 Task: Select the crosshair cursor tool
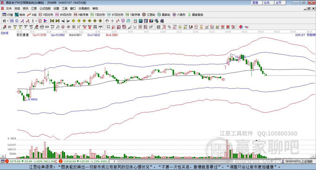(112, 21)
